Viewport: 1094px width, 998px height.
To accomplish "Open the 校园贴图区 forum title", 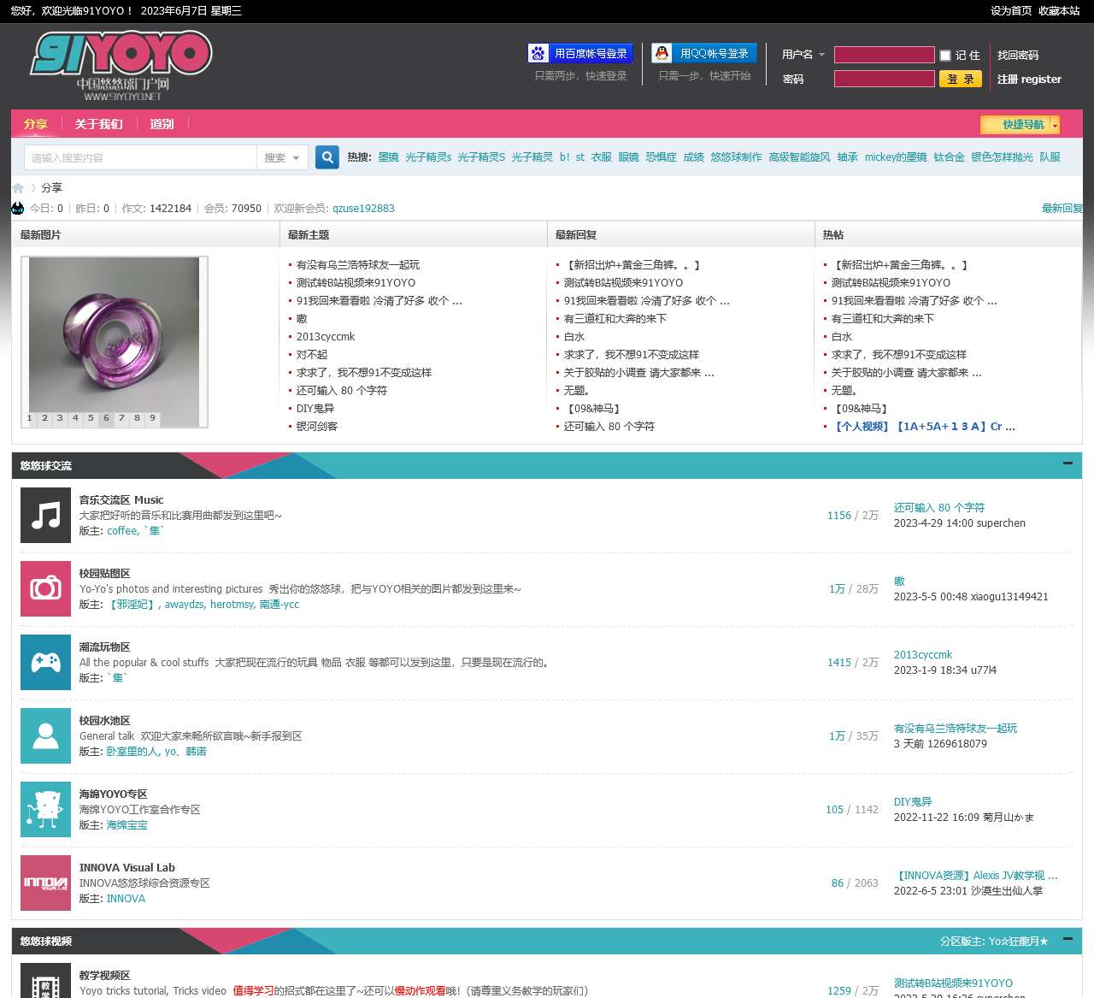I will 105,574.
